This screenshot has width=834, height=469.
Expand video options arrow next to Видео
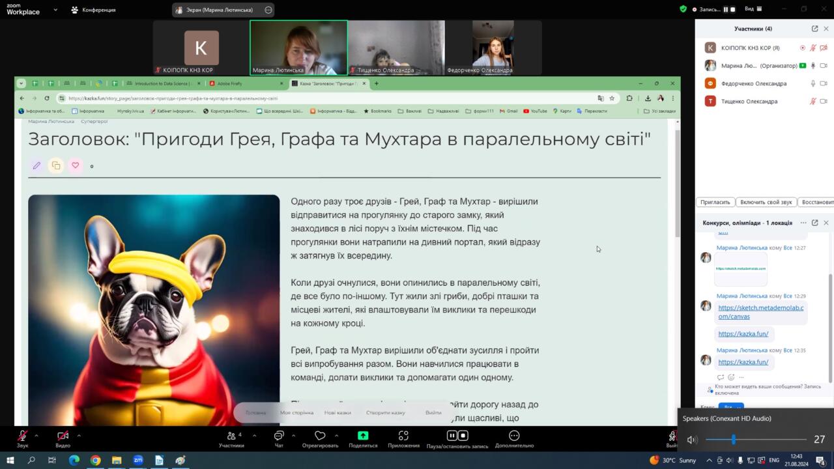pyautogui.click(x=79, y=435)
